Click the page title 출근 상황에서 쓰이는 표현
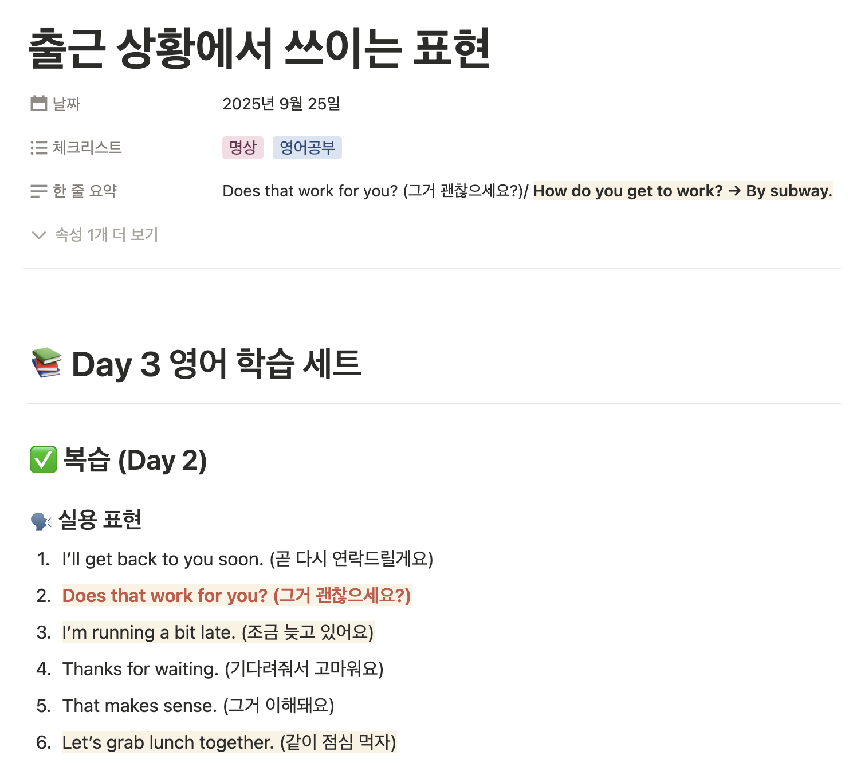Screen dimensions: 849x763 click(259, 49)
